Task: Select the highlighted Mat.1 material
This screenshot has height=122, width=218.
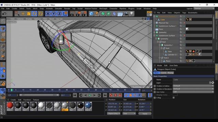Action: tap(65, 106)
